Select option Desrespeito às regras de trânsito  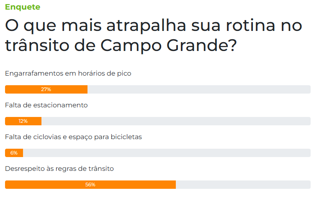pos(59,169)
